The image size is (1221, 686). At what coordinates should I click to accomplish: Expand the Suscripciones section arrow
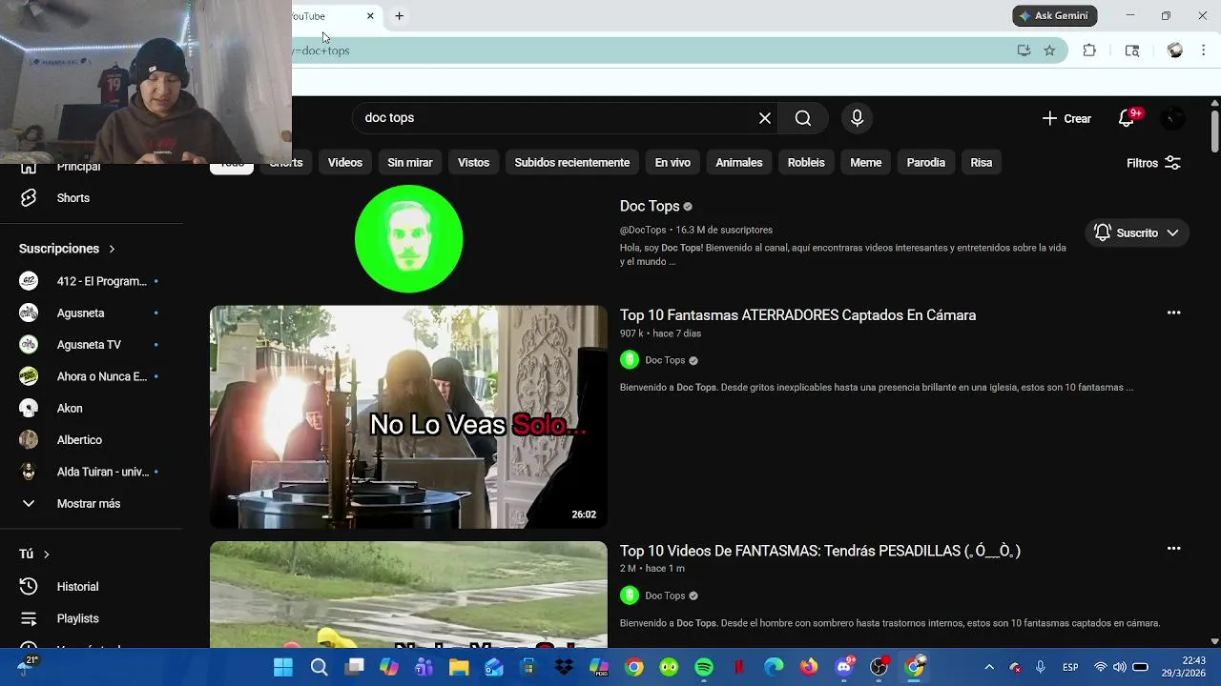[x=112, y=249]
